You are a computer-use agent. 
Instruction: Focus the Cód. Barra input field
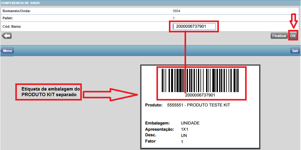point(194,26)
